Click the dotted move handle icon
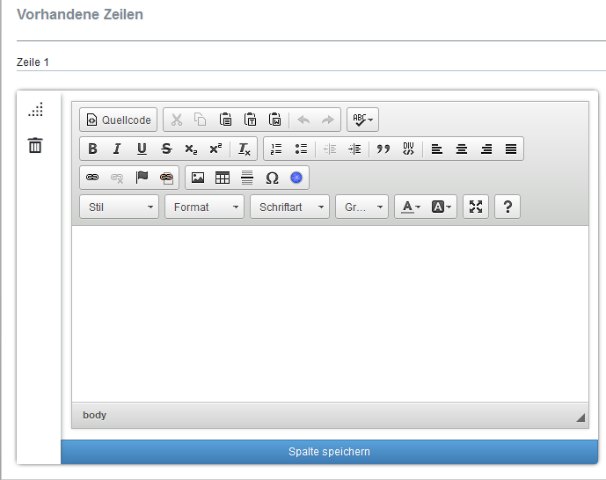The image size is (606, 480). 35,110
